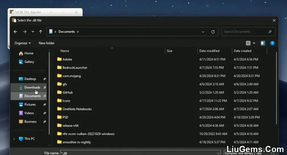This screenshot has height=155, width=287.
Task: Open the File name dropdown arrow
Action: [218, 153]
